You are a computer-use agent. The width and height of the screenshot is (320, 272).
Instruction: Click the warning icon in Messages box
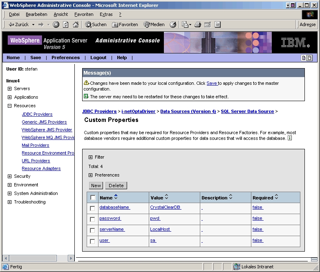tap(86, 83)
